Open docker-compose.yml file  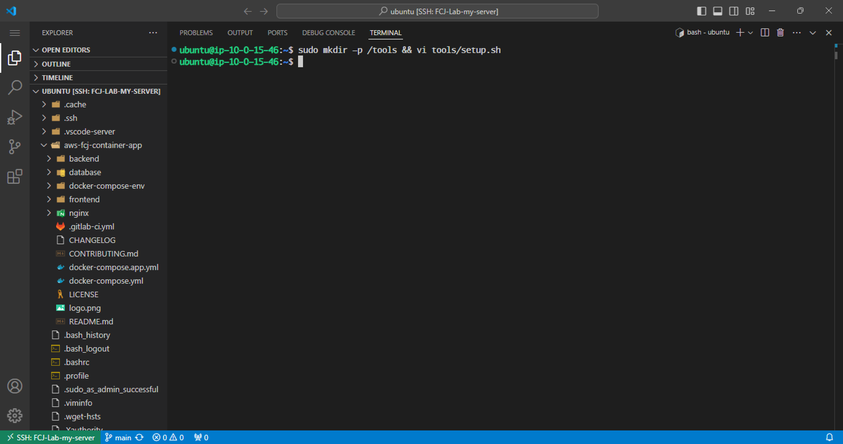point(106,281)
